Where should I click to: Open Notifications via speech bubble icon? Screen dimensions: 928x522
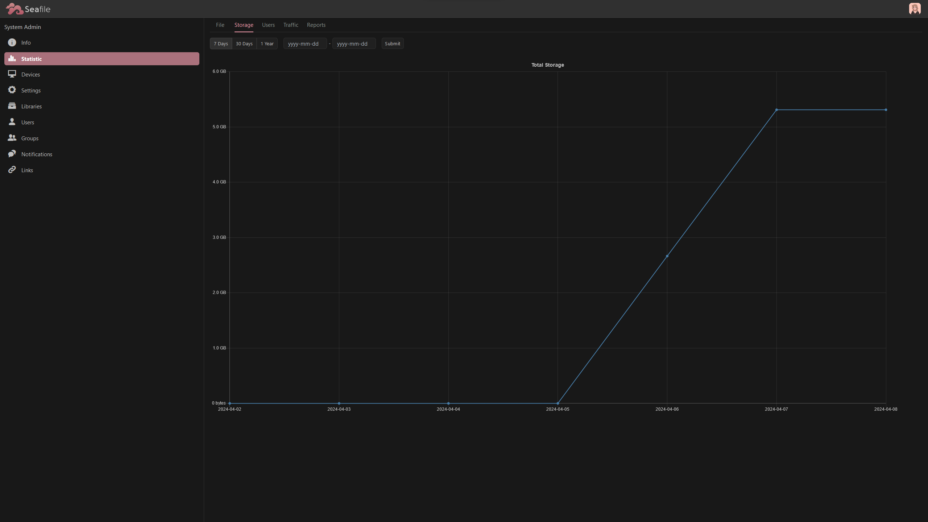[x=12, y=154]
